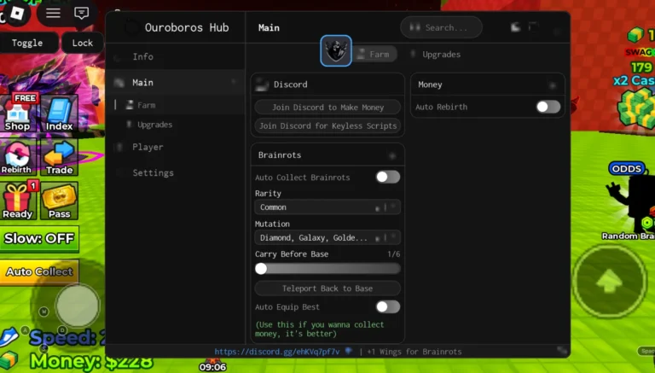This screenshot has height=373, width=655.
Task: Collapse the Brainrots section
Action: (392, 155)
